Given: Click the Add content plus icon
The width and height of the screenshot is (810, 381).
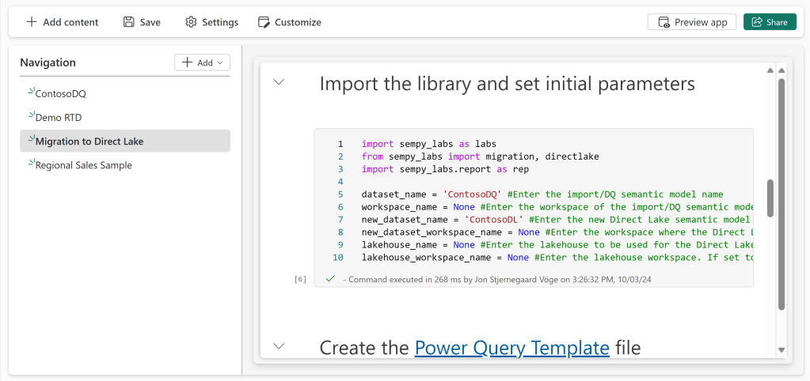Looking at the screenshot, I should click(x=32, y=22).
